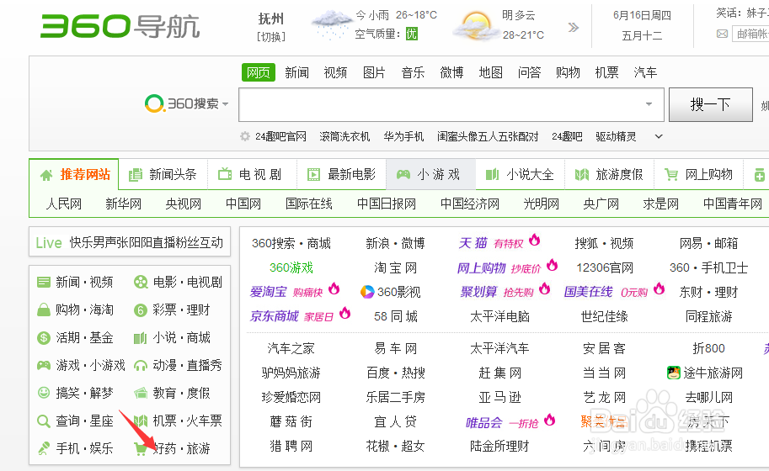Open the 百度·热搜 link
Screen dimensions: 769x471
pyautogui.click(x=396, y=373)
